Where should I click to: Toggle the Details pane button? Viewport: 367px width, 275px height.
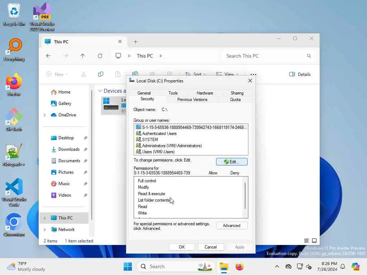click(300, 74)
